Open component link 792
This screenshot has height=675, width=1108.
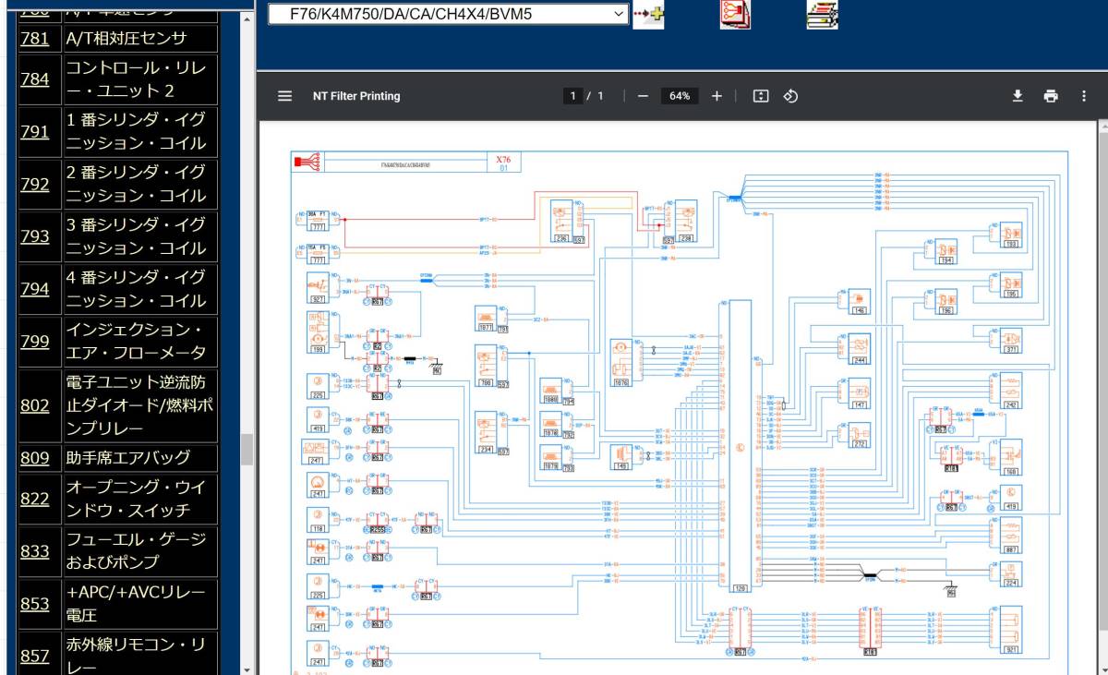[35, 185]
